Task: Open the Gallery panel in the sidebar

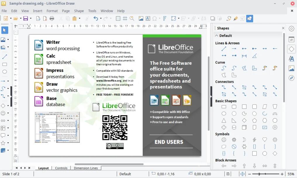Action: pyautogui.click(x=291, y=68)
